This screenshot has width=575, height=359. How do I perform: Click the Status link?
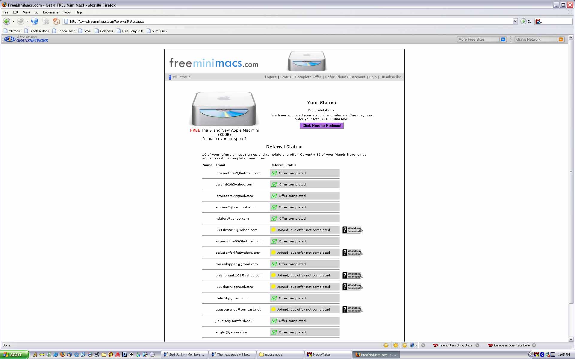tap(285, 77)
